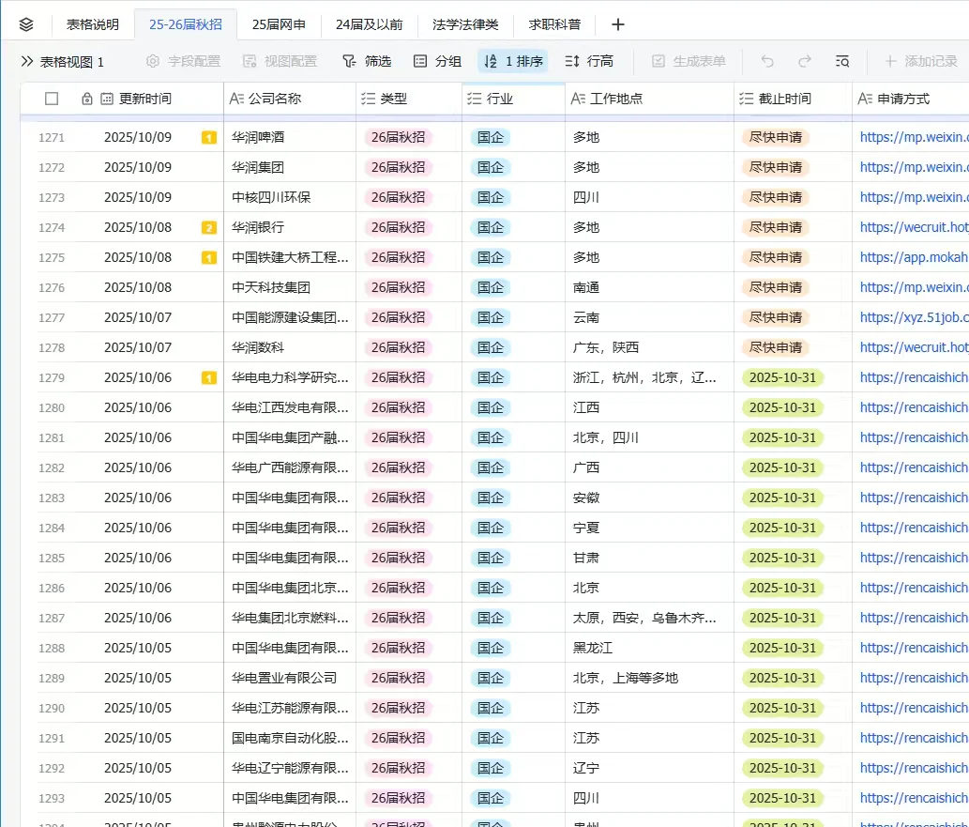Open the search records icon
Screen dimensions: 969x827
[842, 61]
